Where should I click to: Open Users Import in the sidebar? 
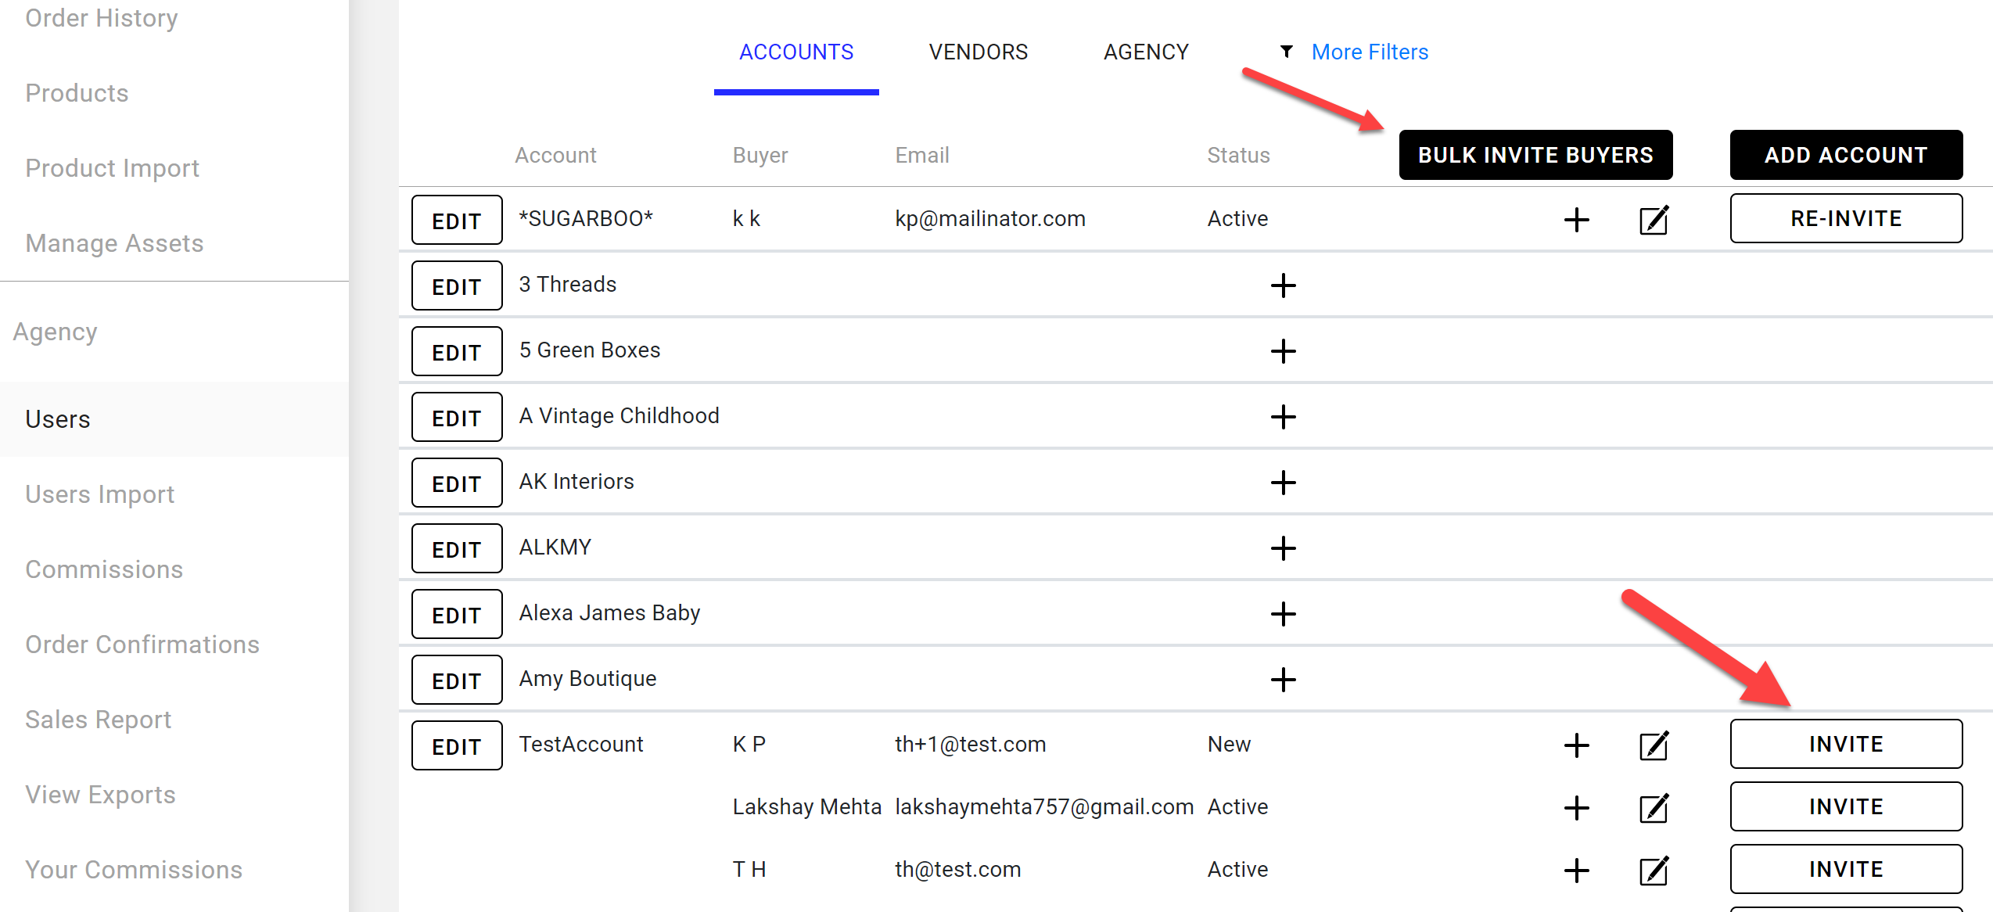tap(99, 494)
